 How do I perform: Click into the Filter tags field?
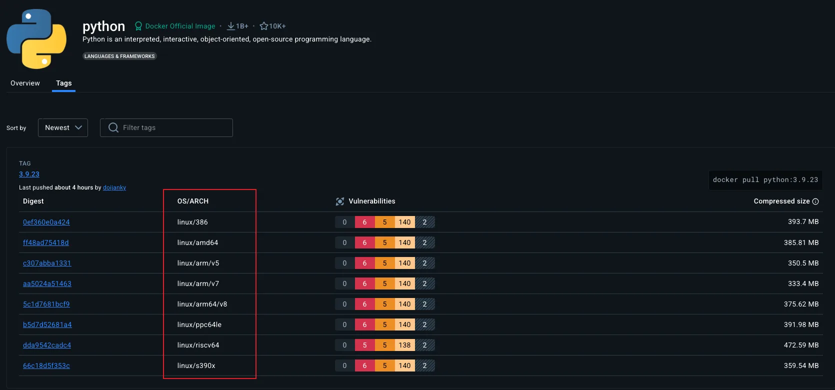pyautogui.click(x=175, y=127)
